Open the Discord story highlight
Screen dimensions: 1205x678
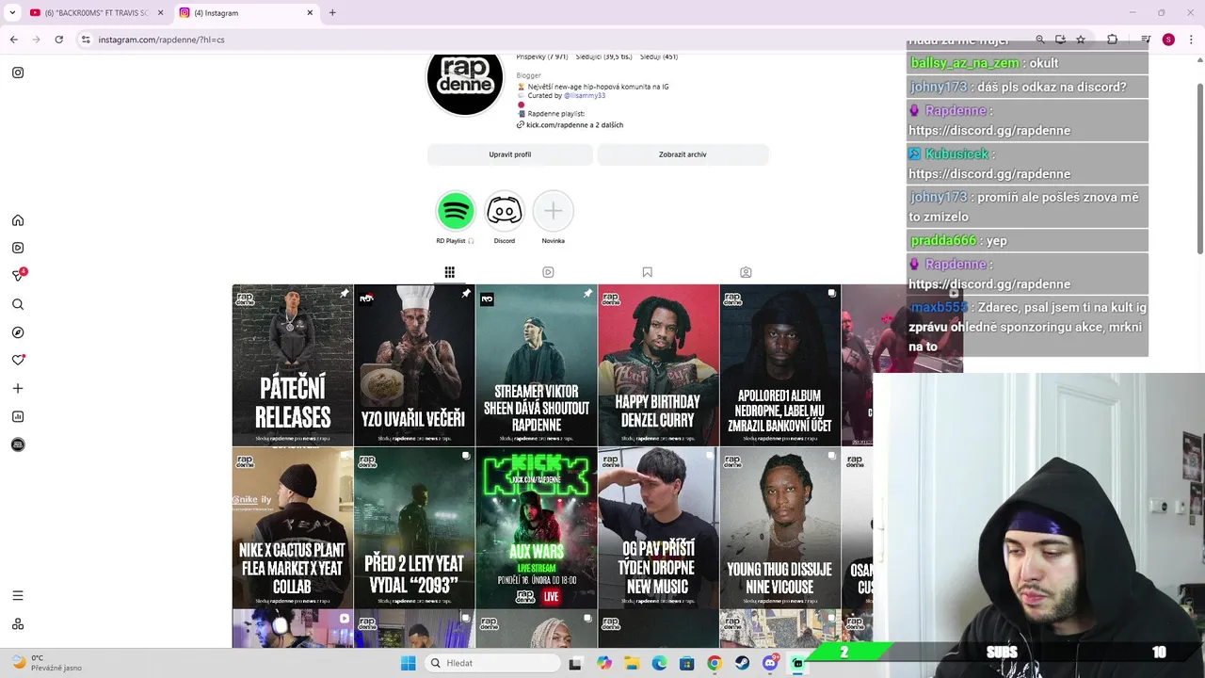pyautogui.click(x=505, y=211)
